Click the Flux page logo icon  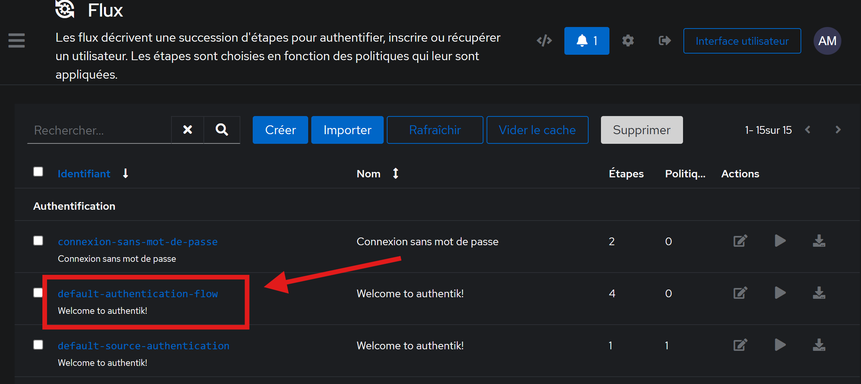click(65, 9)
